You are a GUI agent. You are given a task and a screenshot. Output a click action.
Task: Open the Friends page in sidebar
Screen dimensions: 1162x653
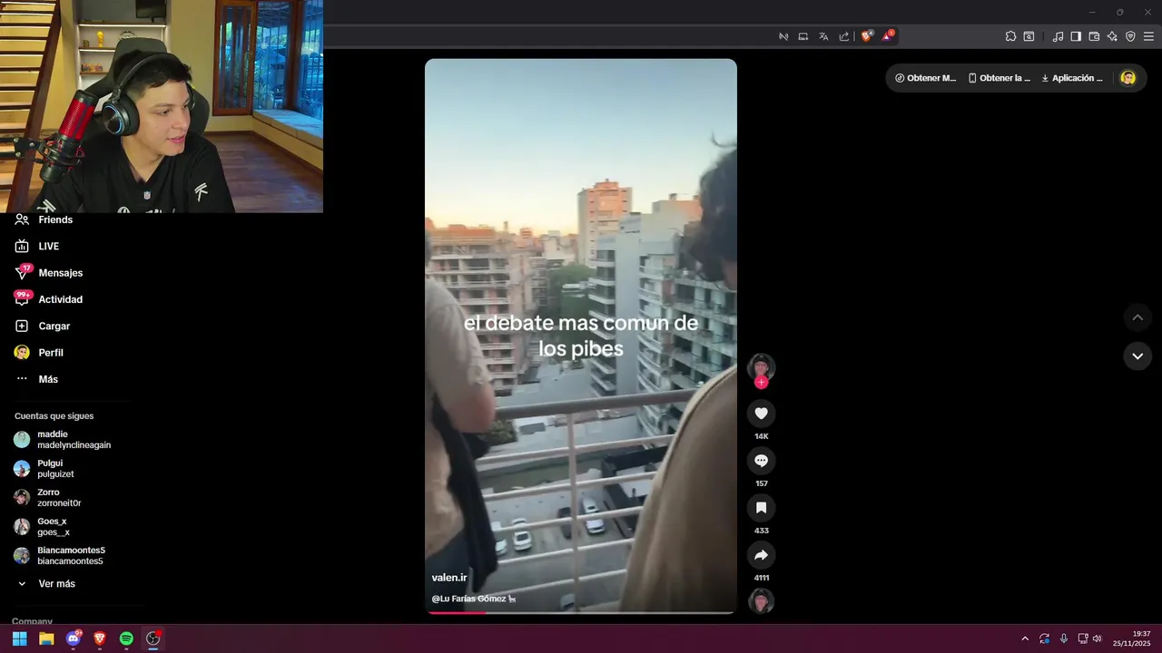point(44,219)
